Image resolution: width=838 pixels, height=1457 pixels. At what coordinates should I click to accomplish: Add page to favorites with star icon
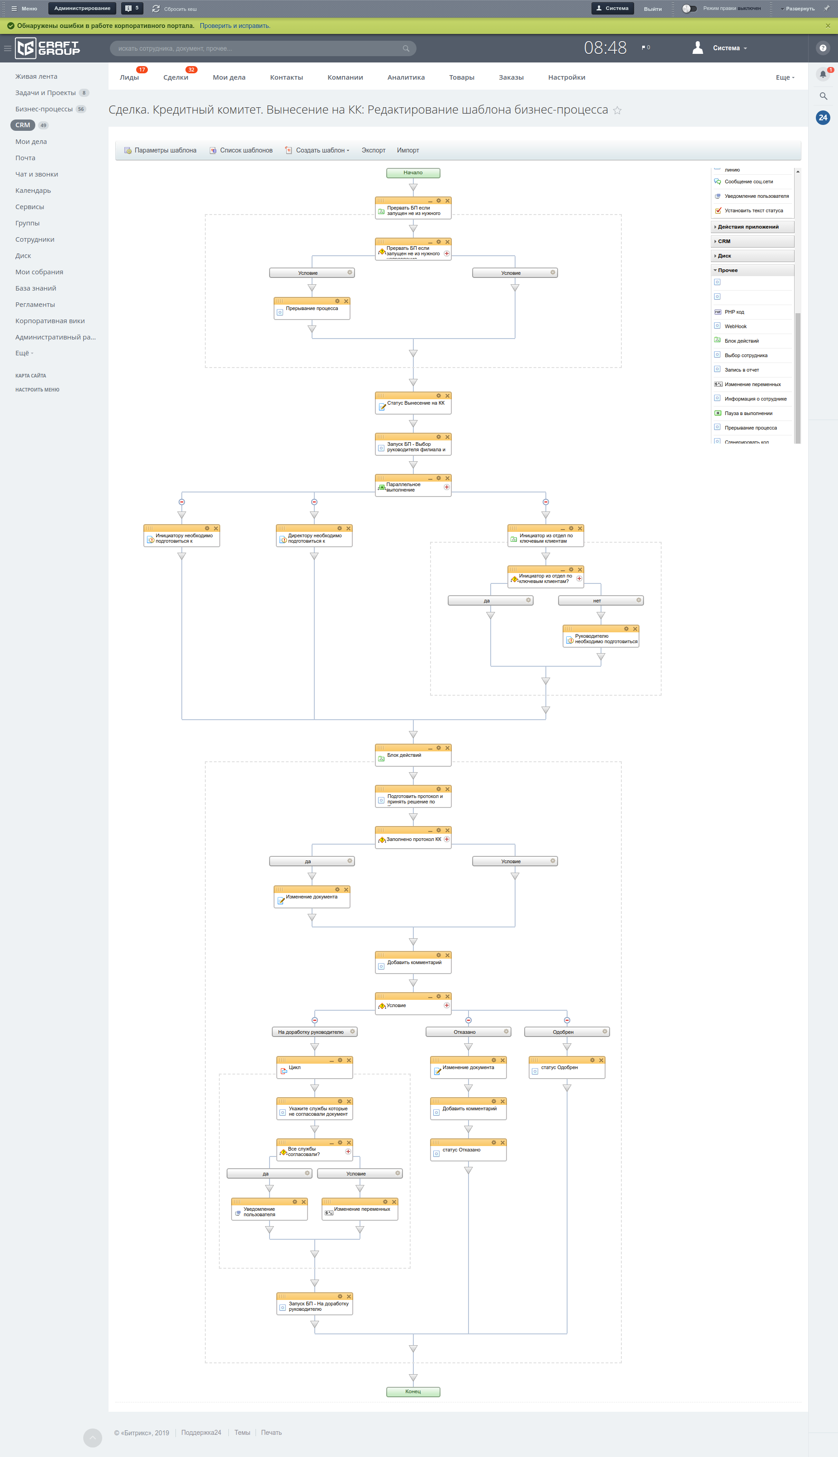(617, 110)
